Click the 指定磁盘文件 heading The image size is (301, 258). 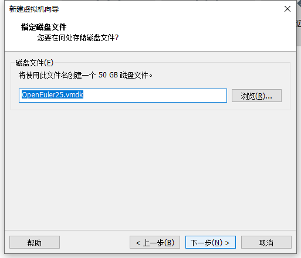click(x=44, y=27)
